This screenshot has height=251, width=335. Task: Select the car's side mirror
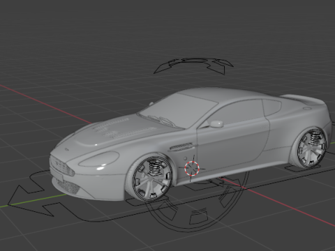click(x=216, y=124)
